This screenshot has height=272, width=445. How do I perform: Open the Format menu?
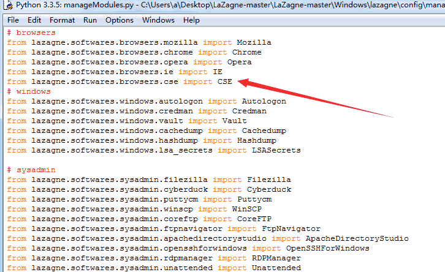62,20
